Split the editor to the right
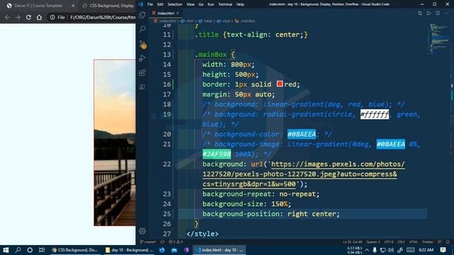This screenshot has width=454, height=255. pyautogui.click(x=438, y=13)
